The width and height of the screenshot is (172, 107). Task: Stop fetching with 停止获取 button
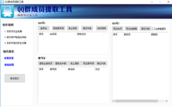(73, 28)
